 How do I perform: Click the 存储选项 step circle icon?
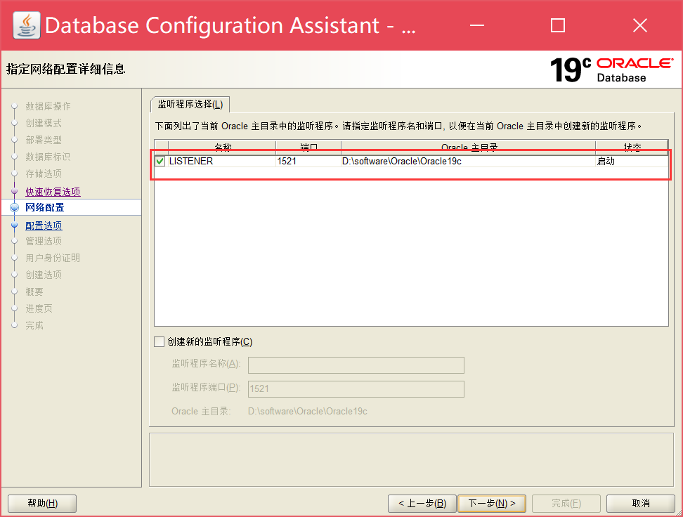pyautogui.click(x=15, y=174)
